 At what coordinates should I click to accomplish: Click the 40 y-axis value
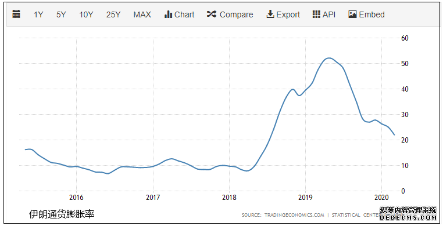[x=405, y=89]
